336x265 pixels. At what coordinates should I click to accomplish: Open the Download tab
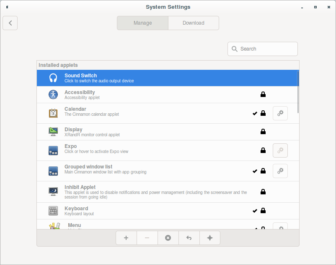[x=194, y=23]
